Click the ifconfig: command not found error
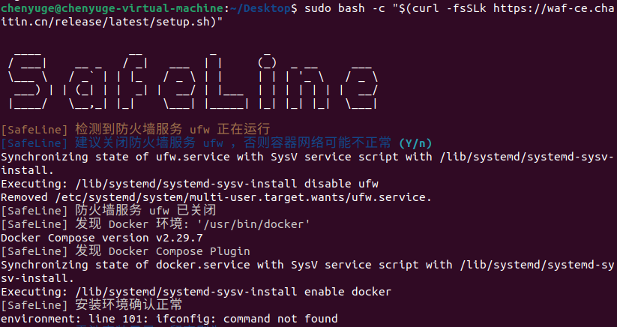 tap(239, 319)
